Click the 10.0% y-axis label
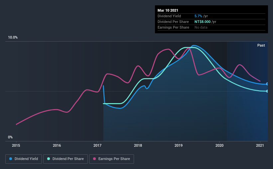273x169 pixels. point(13,37)
